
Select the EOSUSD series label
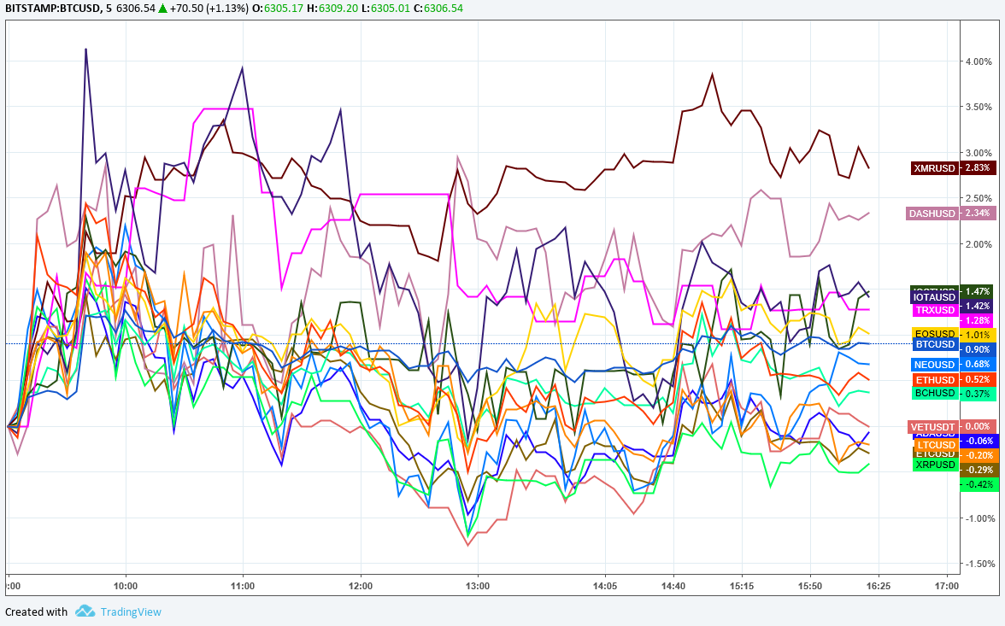(935, 333)
